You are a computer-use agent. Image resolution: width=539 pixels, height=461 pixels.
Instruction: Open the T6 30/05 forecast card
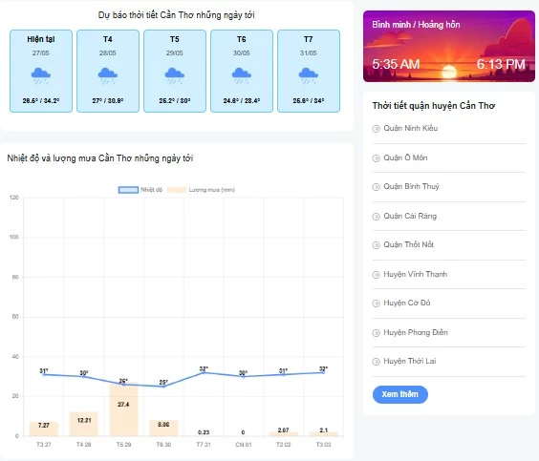point(242,71)
